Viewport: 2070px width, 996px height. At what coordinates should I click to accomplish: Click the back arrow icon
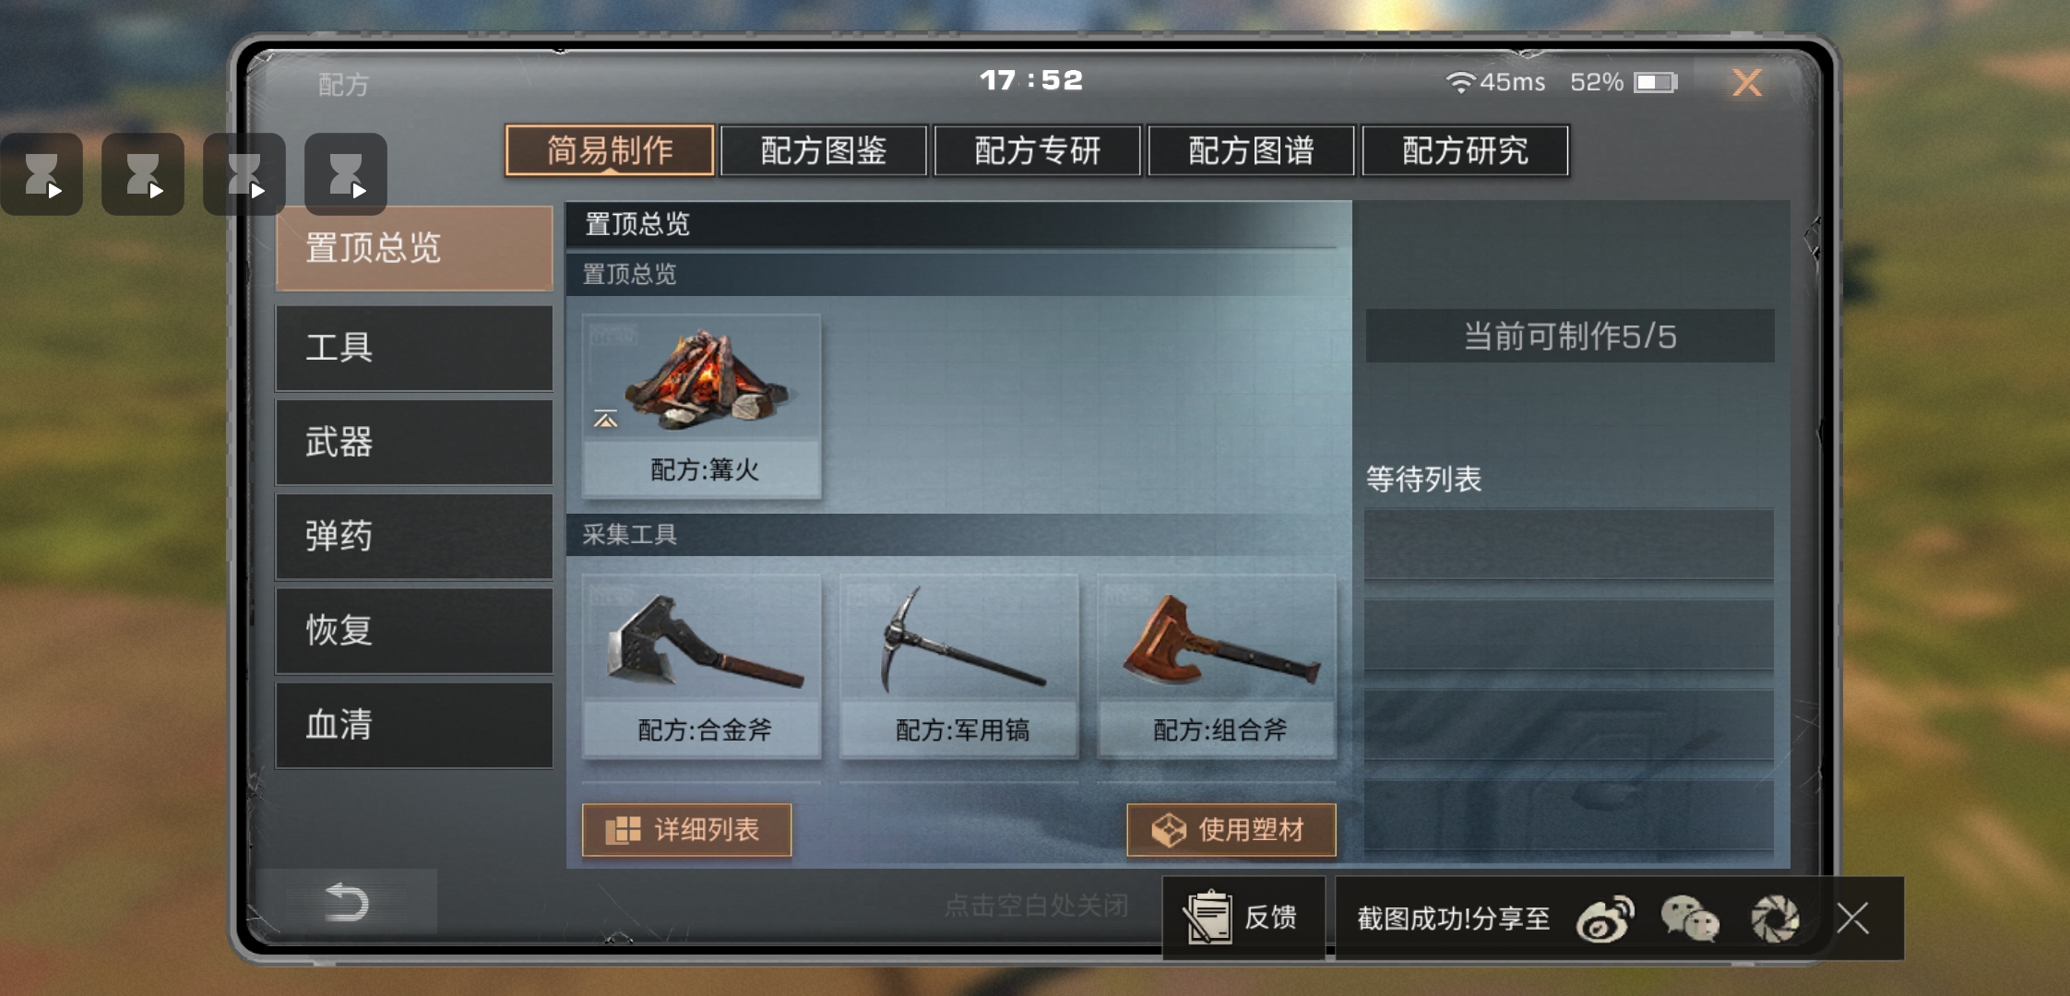[x=348, y=902]
